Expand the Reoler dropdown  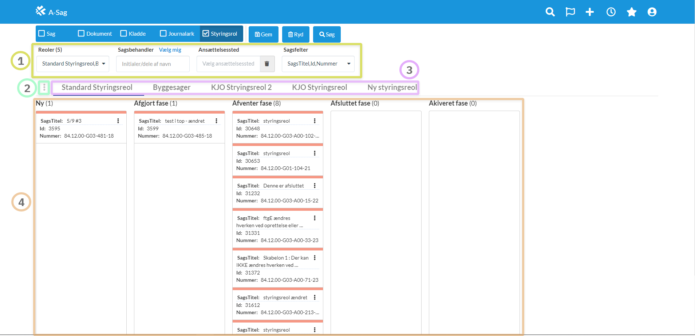click(x=73, y=64)
